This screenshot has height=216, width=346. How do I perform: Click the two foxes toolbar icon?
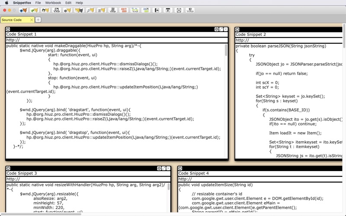(79, 10)
